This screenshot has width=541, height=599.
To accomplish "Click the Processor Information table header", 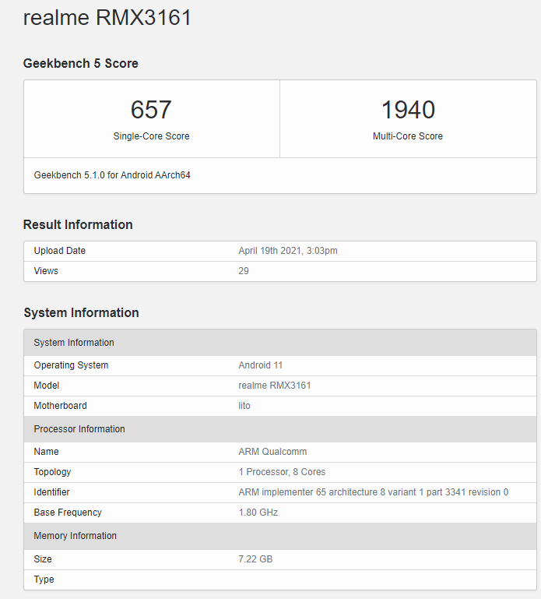I will 280,429.
